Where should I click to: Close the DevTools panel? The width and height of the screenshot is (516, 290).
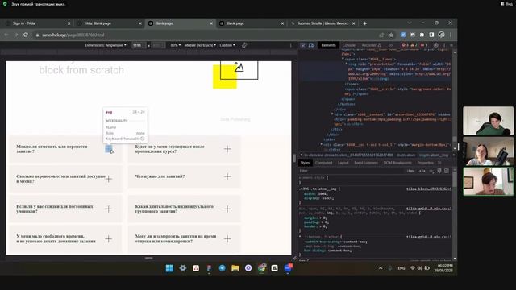point(451,45)
